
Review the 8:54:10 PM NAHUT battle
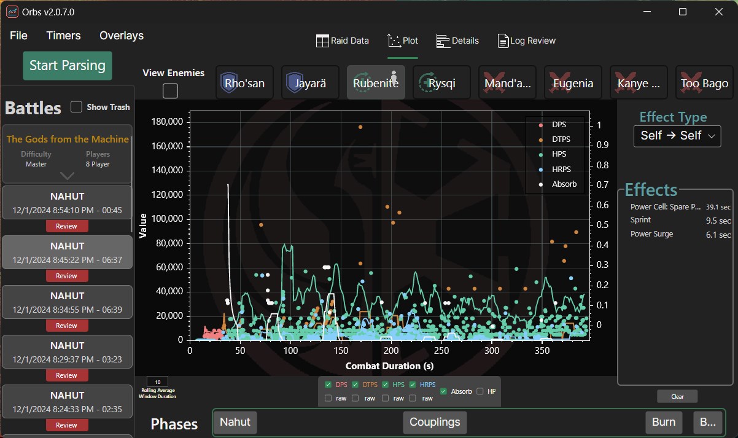[x=66, y=226]
